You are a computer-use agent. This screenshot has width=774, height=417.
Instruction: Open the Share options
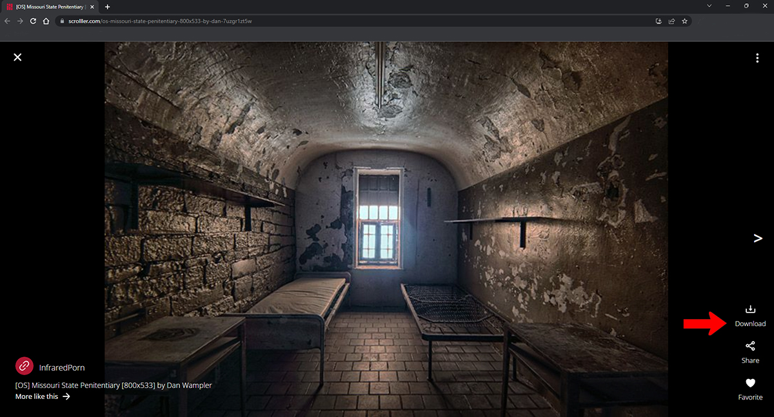[x=750, y=346]
